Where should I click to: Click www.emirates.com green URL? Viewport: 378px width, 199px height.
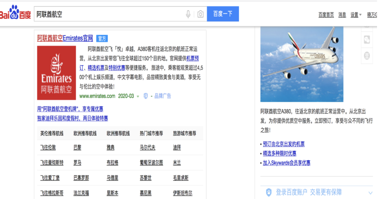(x=97, y=96)
